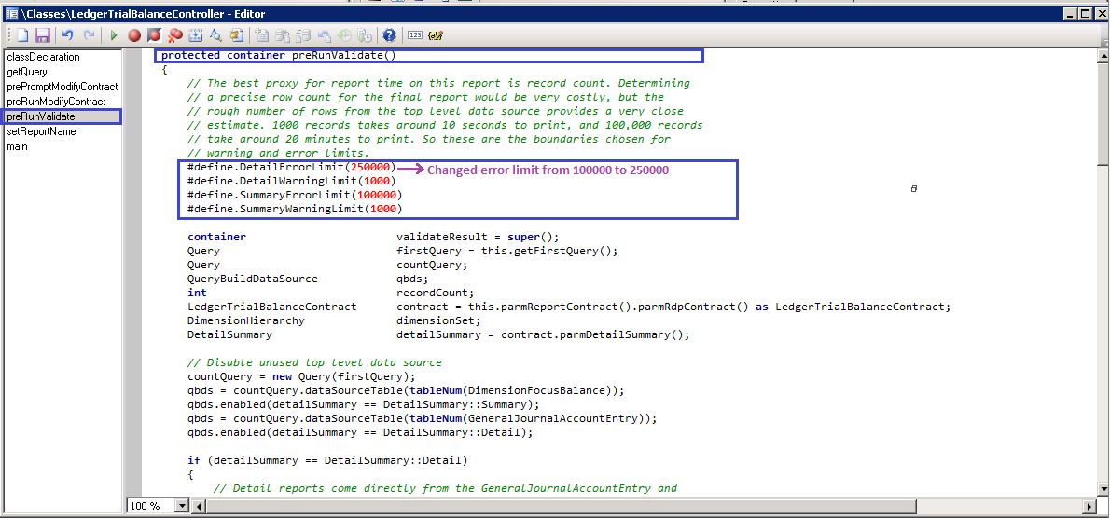Click 'qbds.enabled(detailSummary == DetailSummary::Summary);' line
The height and width of the screenshot is (518, 1110).
(363, 405)
